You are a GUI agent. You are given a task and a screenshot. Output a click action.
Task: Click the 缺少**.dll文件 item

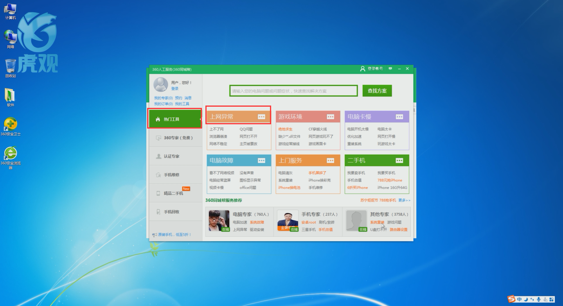[x=289, y=136]
